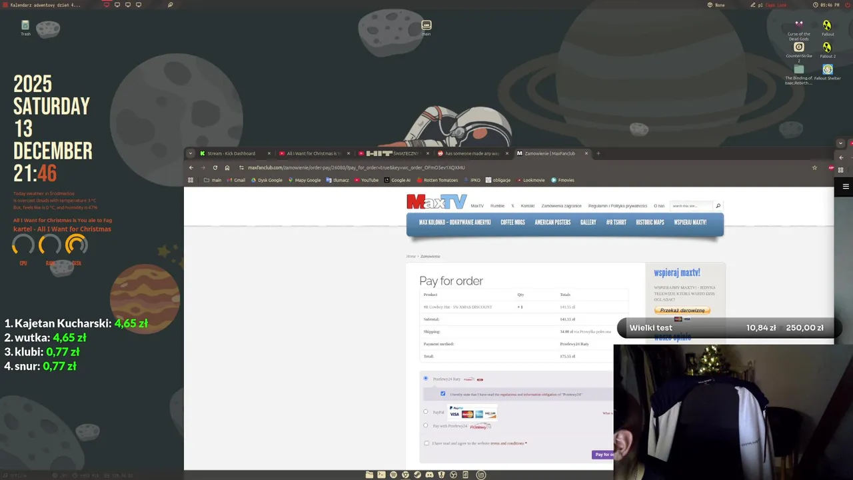Image resolution: width=853 pixels, height=480 pixels.
Task: Open the main drive desktop icon
Action: click(x=426, y=27)
